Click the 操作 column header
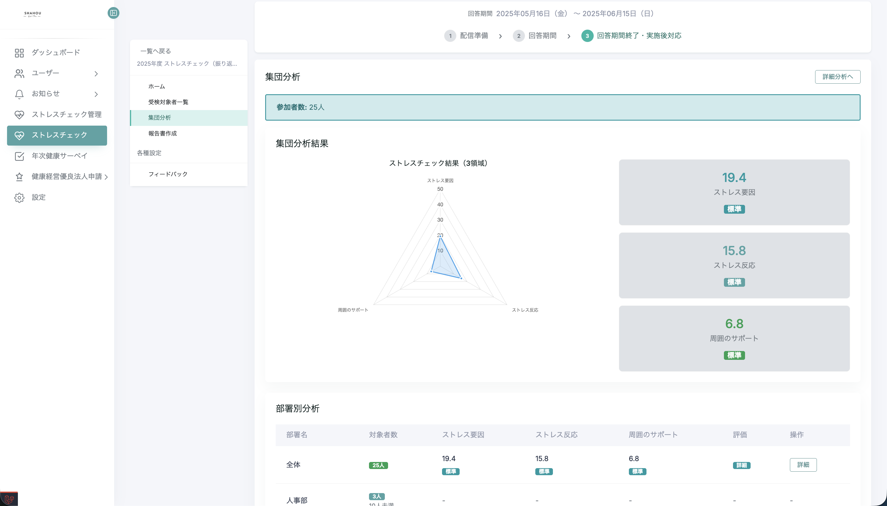Image resolution: width=887 pixels, height=506 pixels. [x=797, y=435]
